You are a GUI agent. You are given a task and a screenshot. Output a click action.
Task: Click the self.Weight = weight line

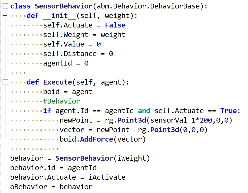point(84,35)
